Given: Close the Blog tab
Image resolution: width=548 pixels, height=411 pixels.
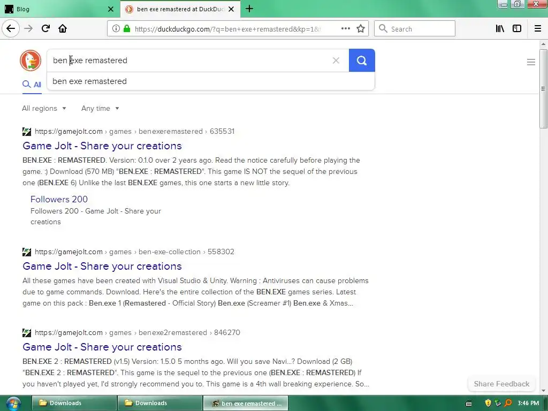Looking at the screenshot, I should click(x=111, y=9).
